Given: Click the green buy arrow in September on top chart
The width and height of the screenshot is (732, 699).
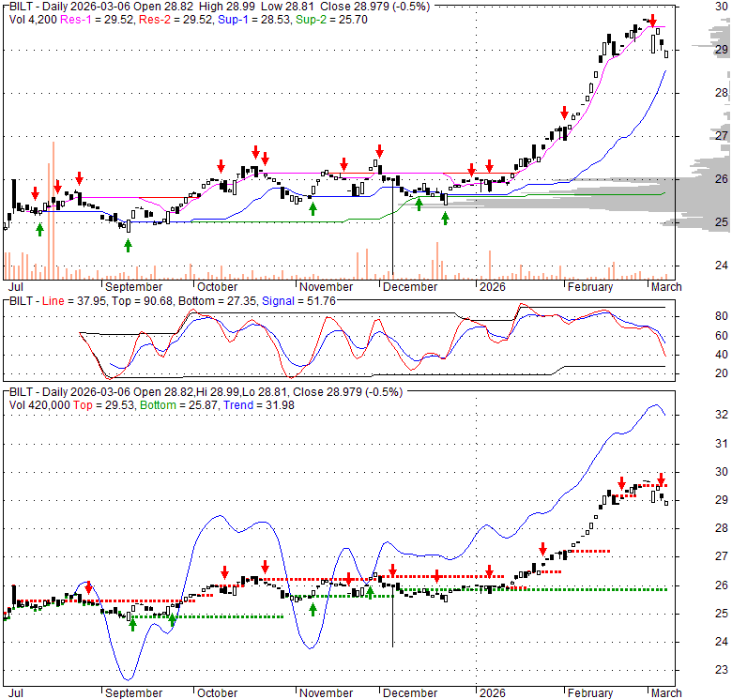Looking at the screenshot, I should [128, 245].
